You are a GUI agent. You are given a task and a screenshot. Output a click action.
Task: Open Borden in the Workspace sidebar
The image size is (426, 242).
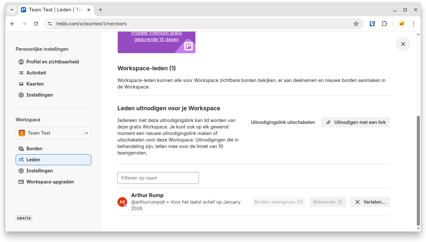[34, 149]
